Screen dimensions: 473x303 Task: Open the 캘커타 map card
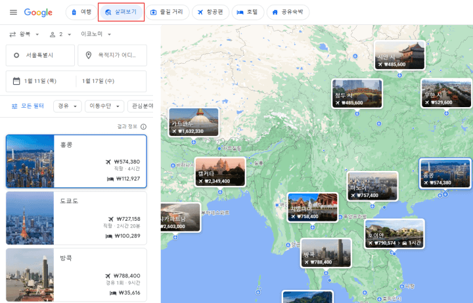pyautogui.click(x=220, y=172)
